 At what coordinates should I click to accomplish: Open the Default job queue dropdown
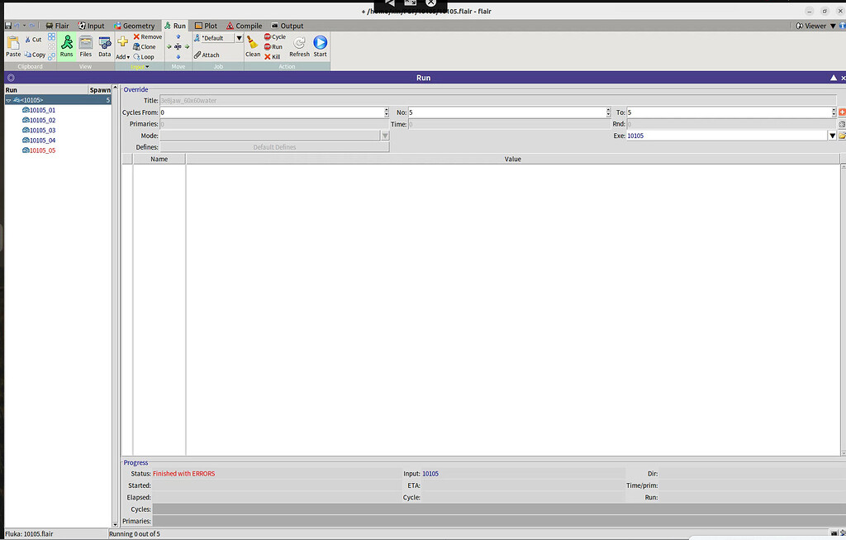[x=240, y=38]
